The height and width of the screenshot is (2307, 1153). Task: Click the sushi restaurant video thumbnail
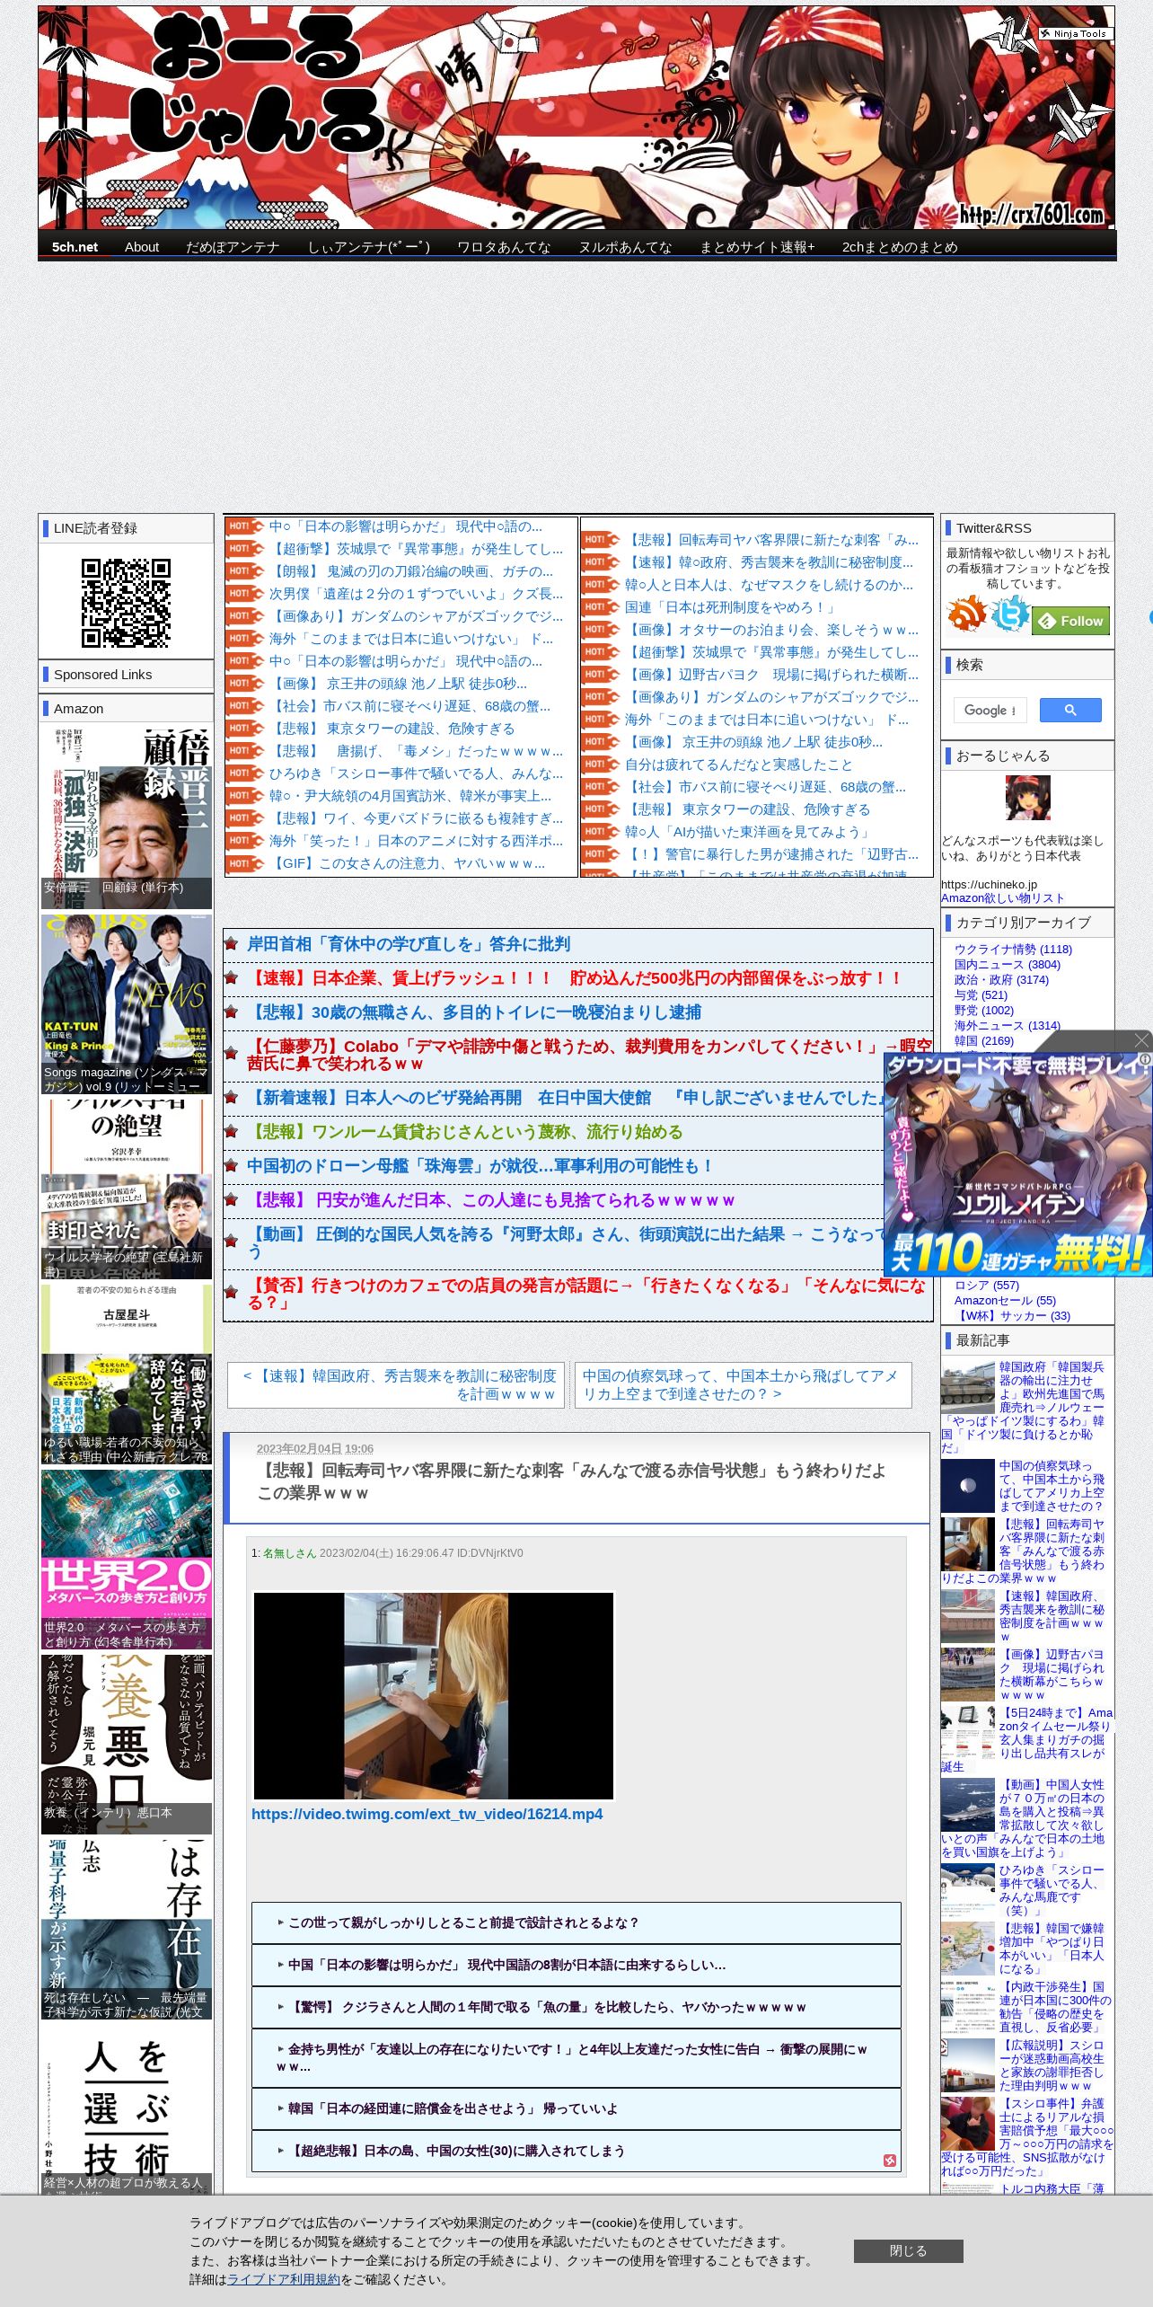point(434,1696)
